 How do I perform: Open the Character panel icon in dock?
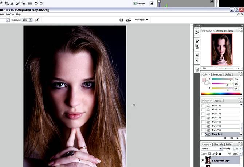[x=197, y=55]
